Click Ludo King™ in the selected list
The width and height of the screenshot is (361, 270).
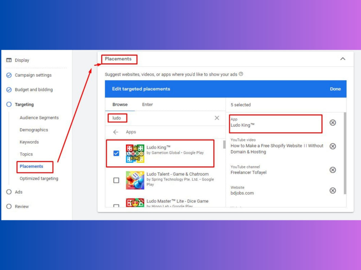243,125
